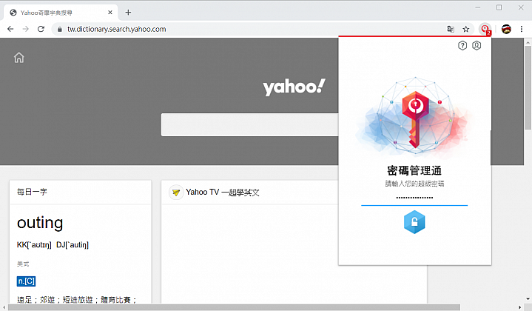Viewport: 532px width, 311px height.
Task: Go back with the browser back arrow
Action: [x=10, y=29]
